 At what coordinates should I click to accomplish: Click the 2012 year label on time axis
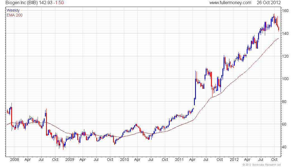(x=234, y=159)
